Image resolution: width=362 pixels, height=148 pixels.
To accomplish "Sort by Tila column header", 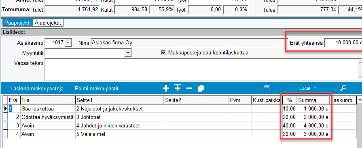I will click(x=48, y=100).
